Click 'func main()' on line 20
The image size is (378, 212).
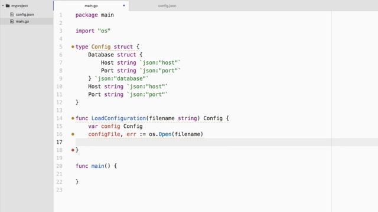pyautogui.click(x=93, y=166)
